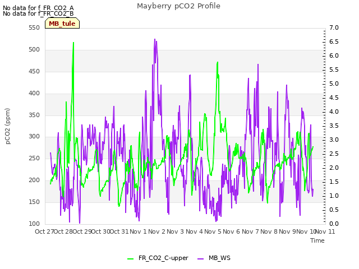Click the 'No data for f_FR_CO2_B' message
359x269 pixels.
pos(38,13)
